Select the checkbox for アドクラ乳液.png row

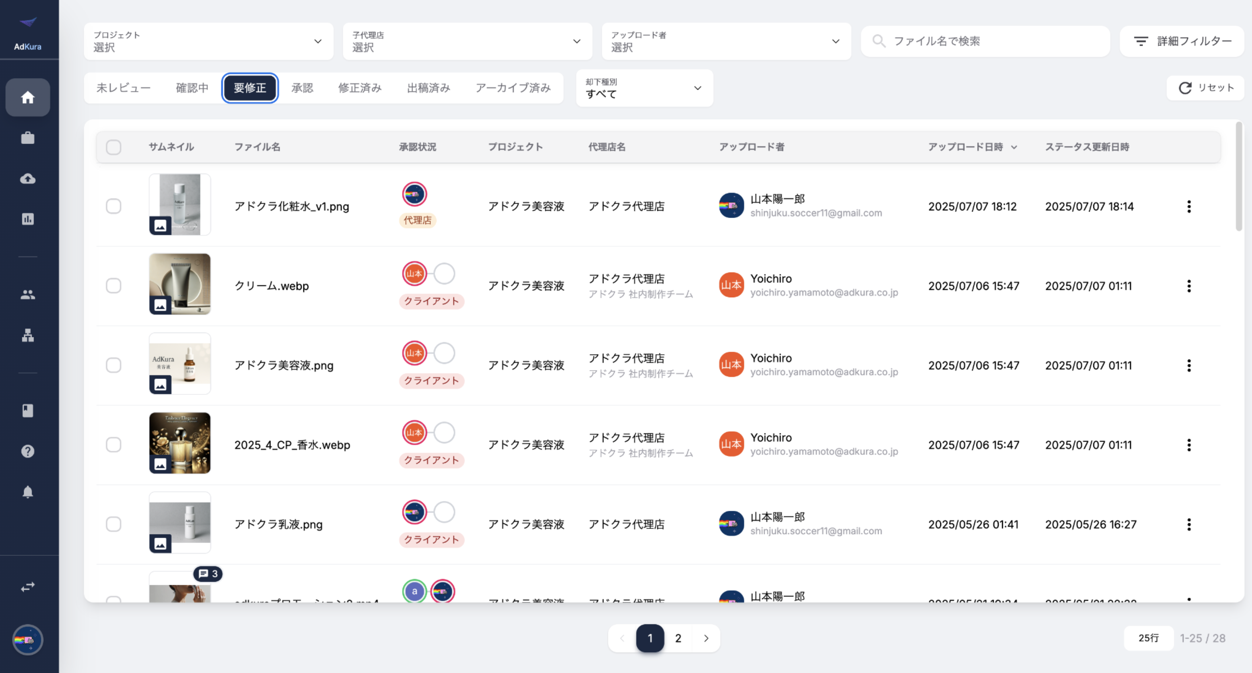tap(113, 525)
